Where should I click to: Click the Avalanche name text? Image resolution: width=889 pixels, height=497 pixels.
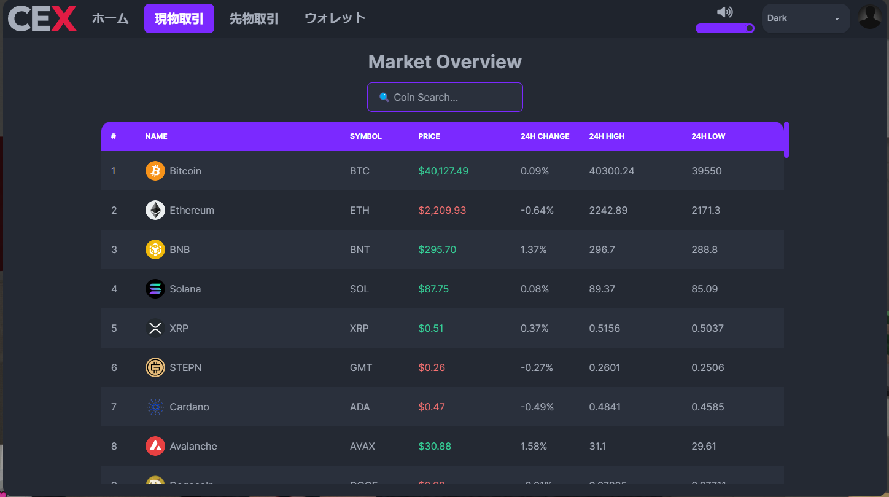[x=193, y=446]
